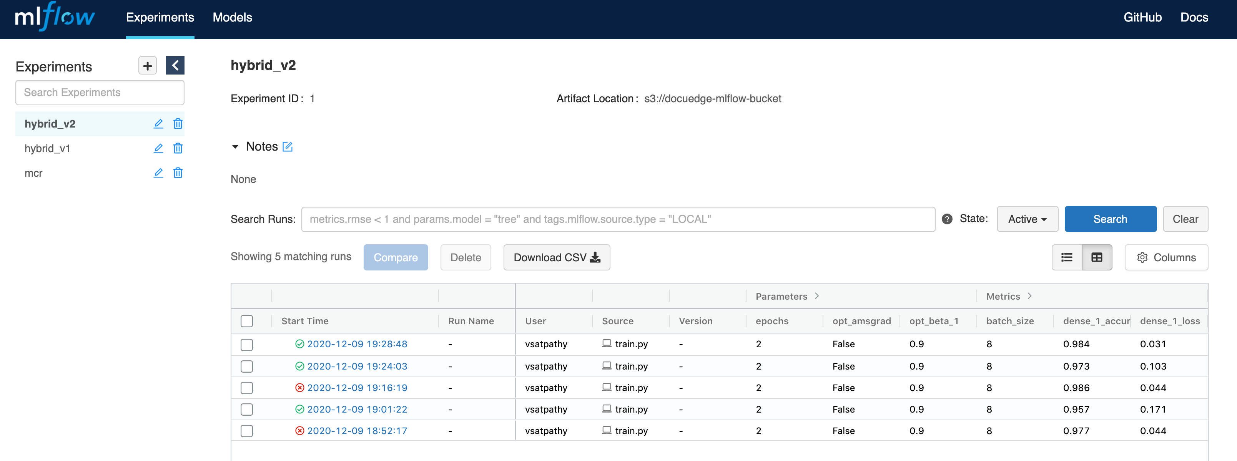Toggle the select-all runs header checkbox
The image size is (1237, 461).
[x=247, y=321]
